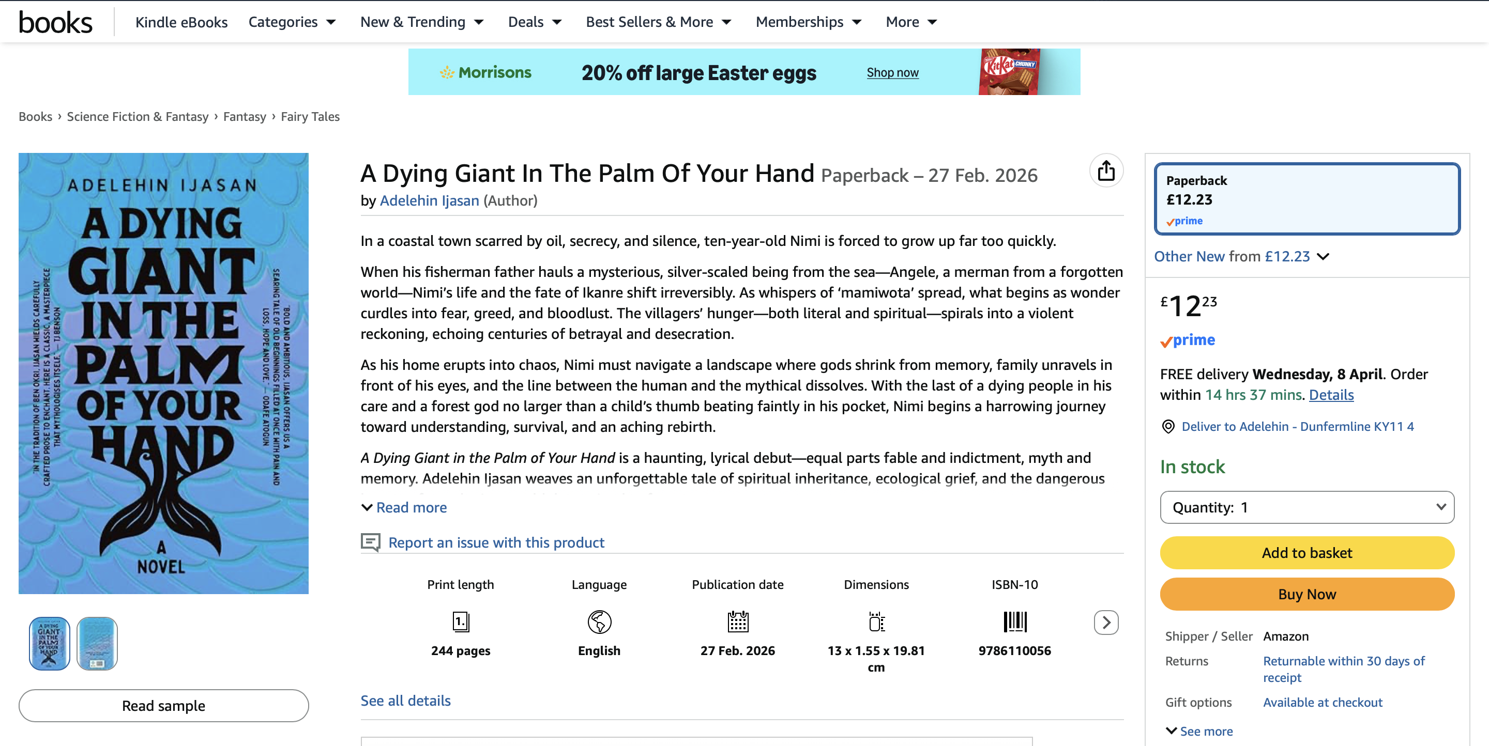The image size is (1489, 746).
Task: Click the share icon beside the book title
Action: [1106, 171]
